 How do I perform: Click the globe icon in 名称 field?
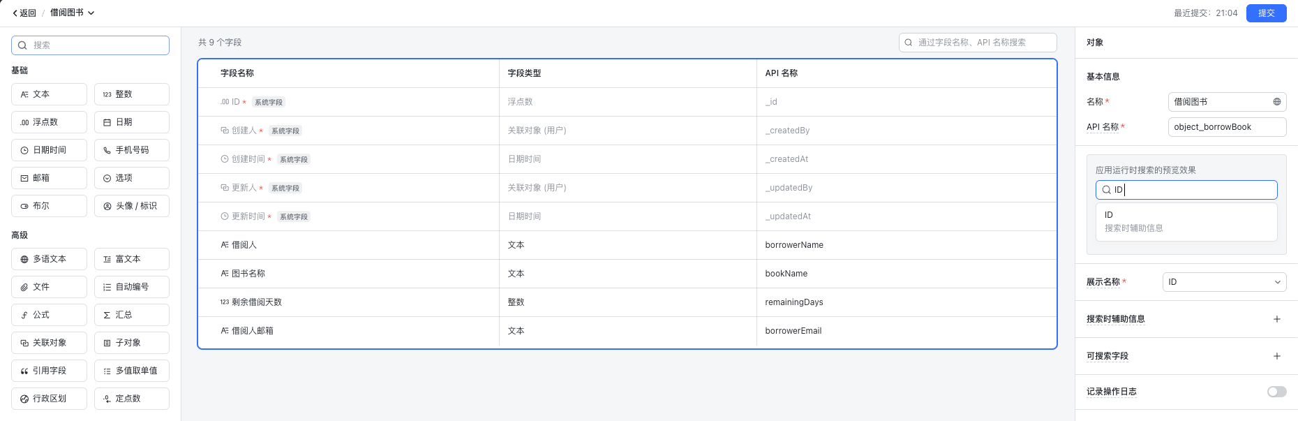1277,102
